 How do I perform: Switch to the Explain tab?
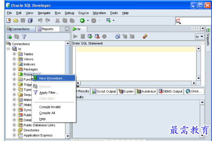[126, 91]
